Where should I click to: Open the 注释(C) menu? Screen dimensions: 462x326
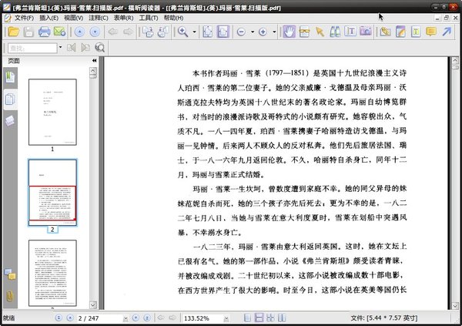(x=97, y=17)
